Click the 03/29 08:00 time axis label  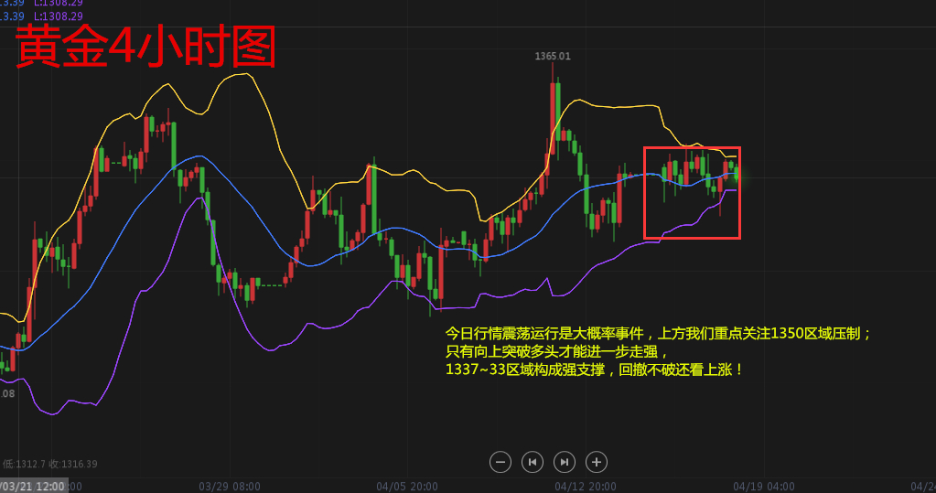coord(230,487)
